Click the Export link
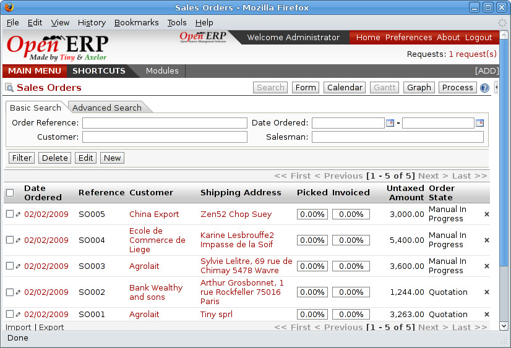The width and height of the screenshot is (511, 348). [x=51, y=327]
